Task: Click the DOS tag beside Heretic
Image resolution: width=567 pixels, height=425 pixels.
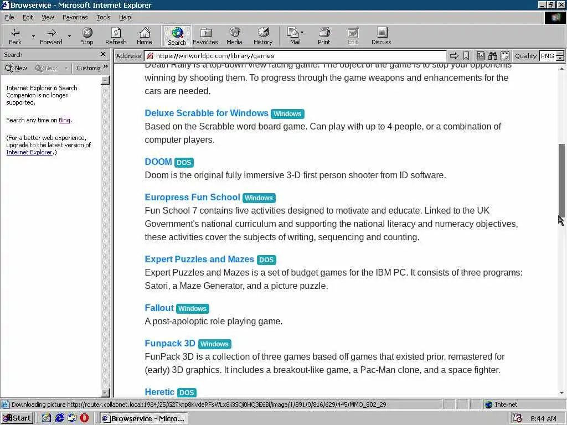Action: coord(187,392)
